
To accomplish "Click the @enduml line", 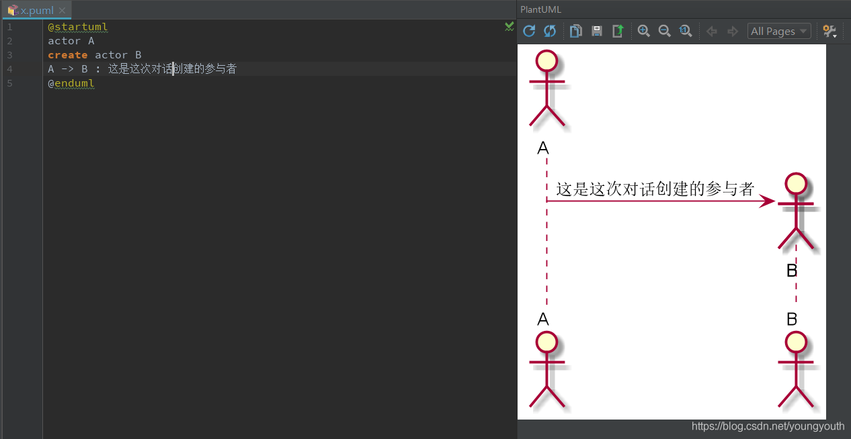I will (71, 83).
